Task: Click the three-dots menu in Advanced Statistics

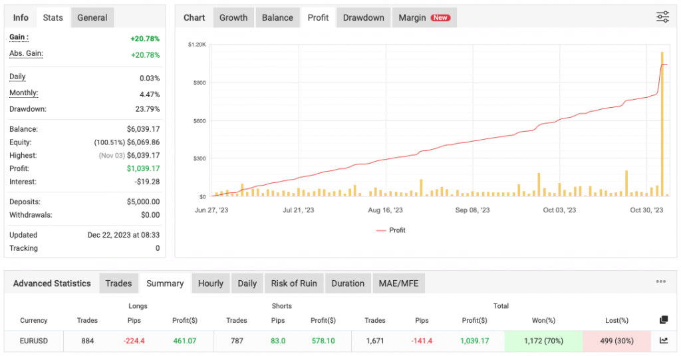Action: tap(660, 282)
